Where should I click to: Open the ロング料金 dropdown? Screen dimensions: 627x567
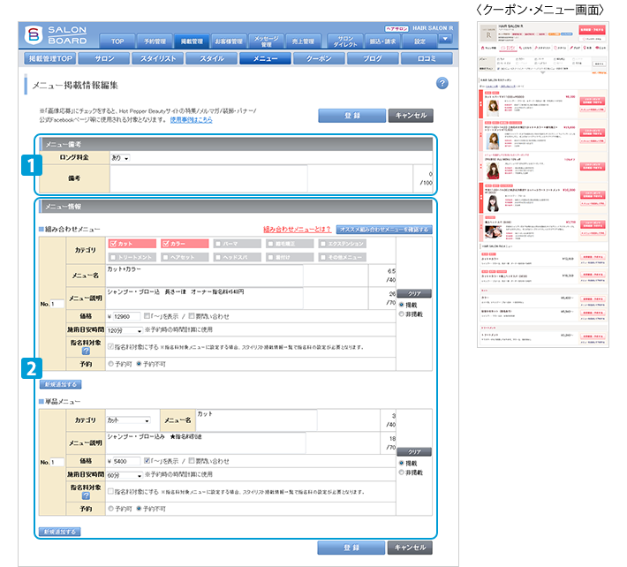[118, 158]
